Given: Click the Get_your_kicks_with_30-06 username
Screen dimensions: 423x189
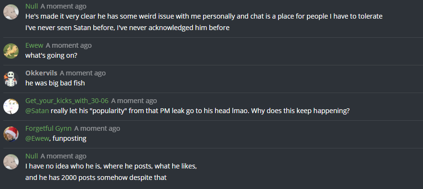Looking at the screenshot, I should point(67,101).
